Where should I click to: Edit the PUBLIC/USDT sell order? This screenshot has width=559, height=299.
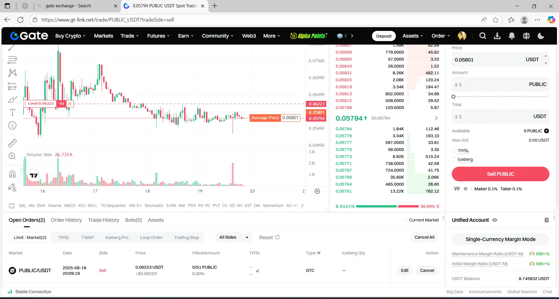[405, 270]
